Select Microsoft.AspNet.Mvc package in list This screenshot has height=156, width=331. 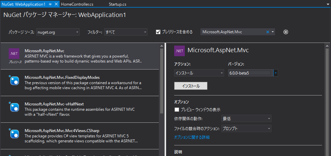(80, 56)
